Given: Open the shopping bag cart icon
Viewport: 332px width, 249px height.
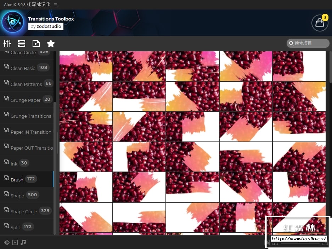Looking at the screenshot, I should pyautogui.click(x=320, y=23).
